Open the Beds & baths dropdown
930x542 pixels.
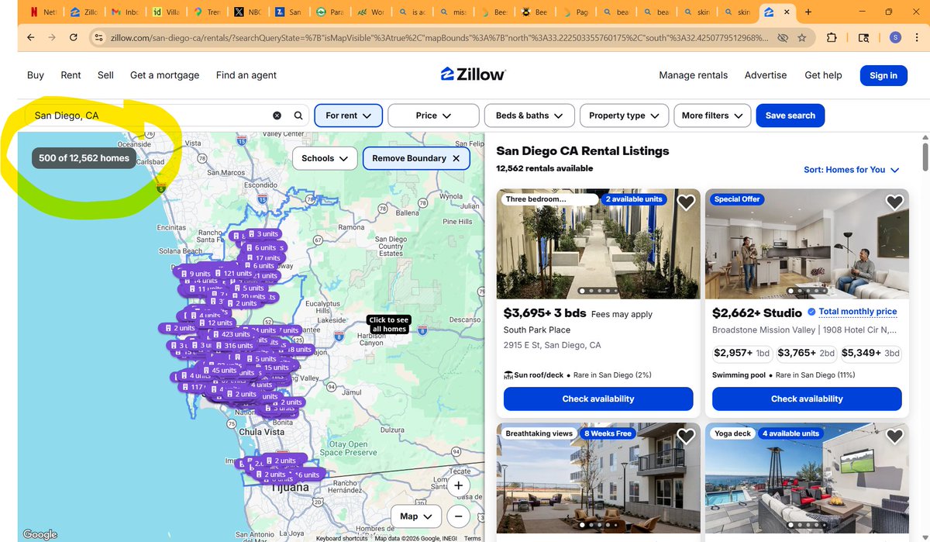(529, 116)
